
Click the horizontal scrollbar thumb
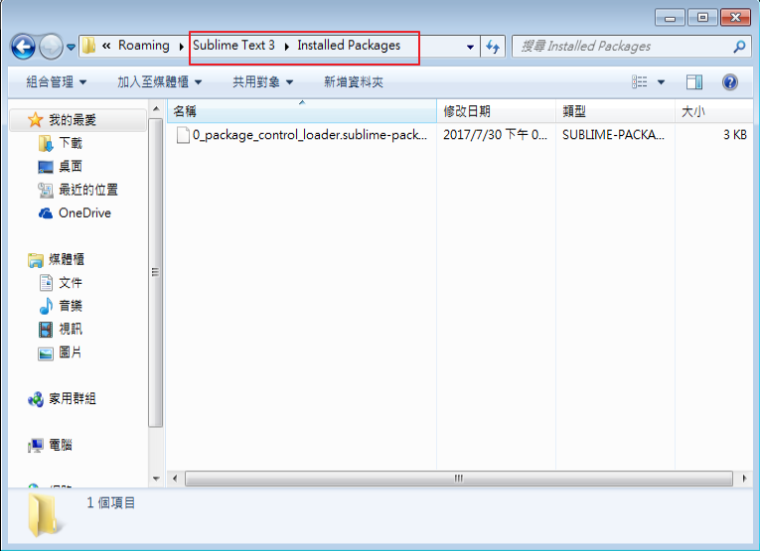coord(459,479)
